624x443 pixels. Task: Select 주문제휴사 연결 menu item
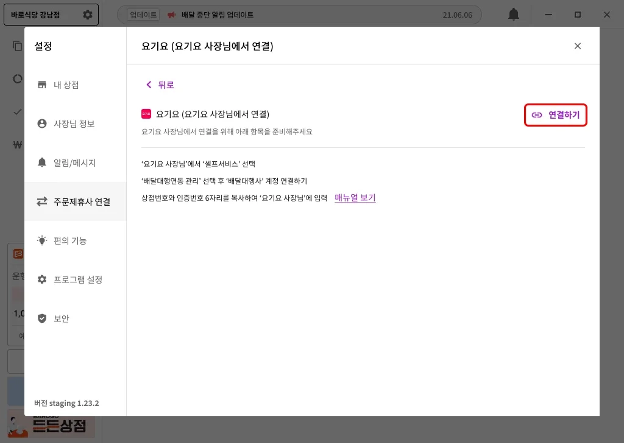[x=75, y=202]
